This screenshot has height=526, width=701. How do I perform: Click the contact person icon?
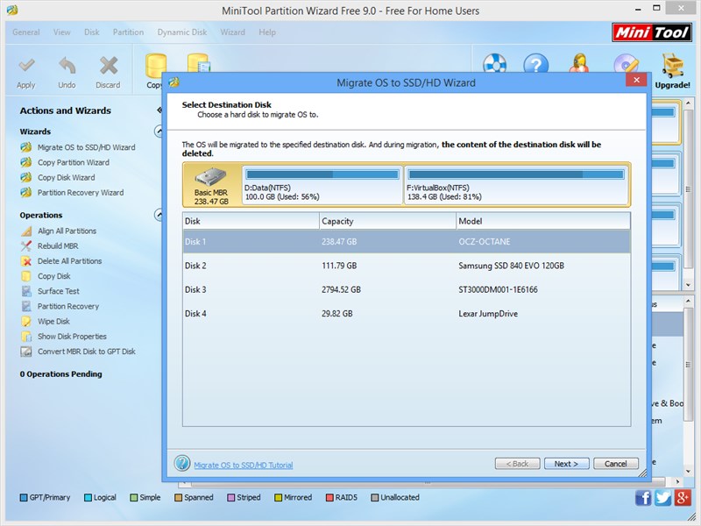coord(579,63)
